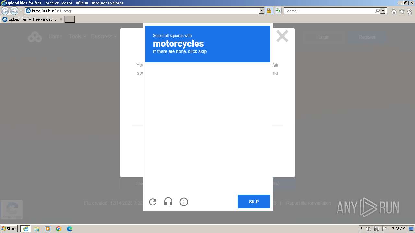Viewport: 415px width, 233px height.
Task: Open Internet Explorer taskbar icon
Action: 26,229
